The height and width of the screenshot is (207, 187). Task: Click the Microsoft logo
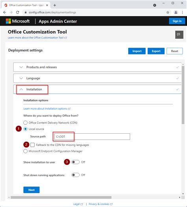pos(8,21)
